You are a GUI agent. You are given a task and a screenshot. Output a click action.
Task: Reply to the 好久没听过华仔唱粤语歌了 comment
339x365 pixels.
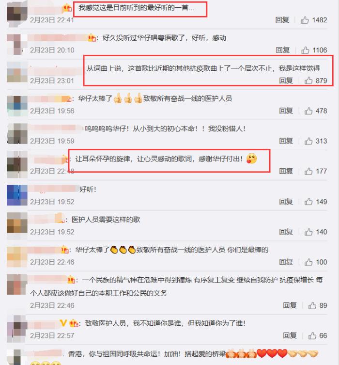point(283,50)
